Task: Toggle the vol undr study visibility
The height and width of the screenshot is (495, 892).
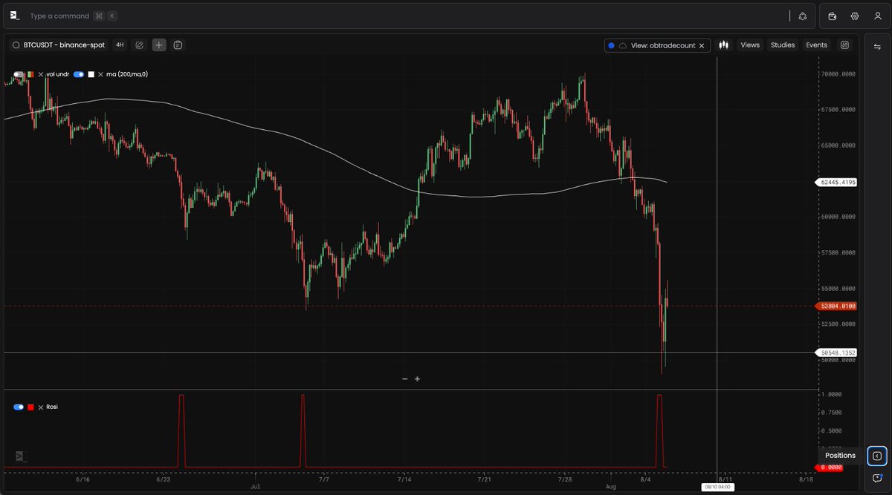Action: tap(18, 74)
